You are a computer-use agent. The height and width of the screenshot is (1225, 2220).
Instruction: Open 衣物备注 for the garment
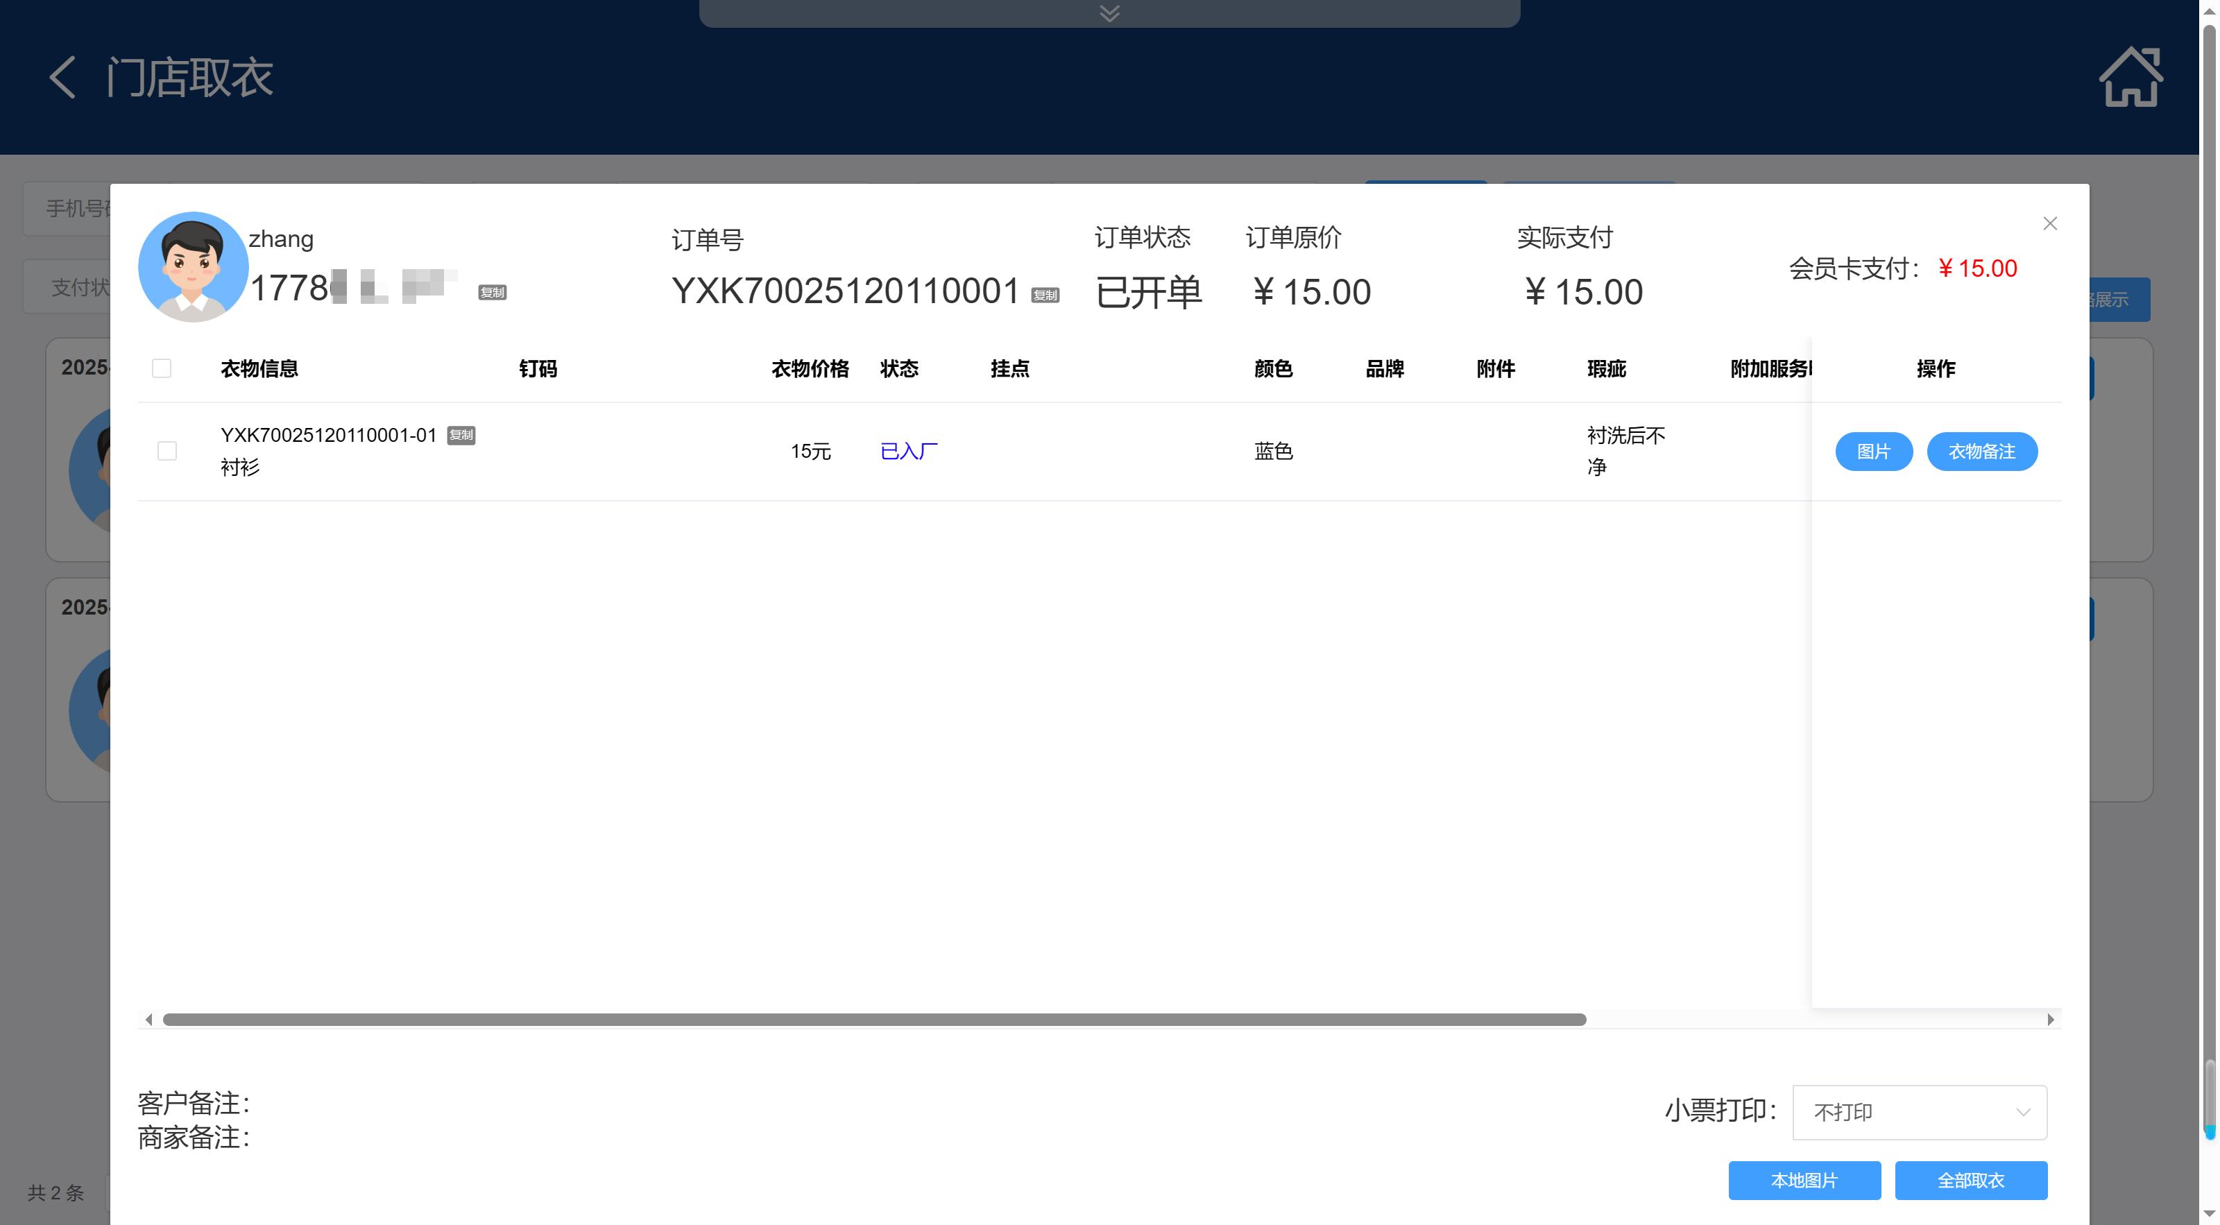(x=1981, y=452)
